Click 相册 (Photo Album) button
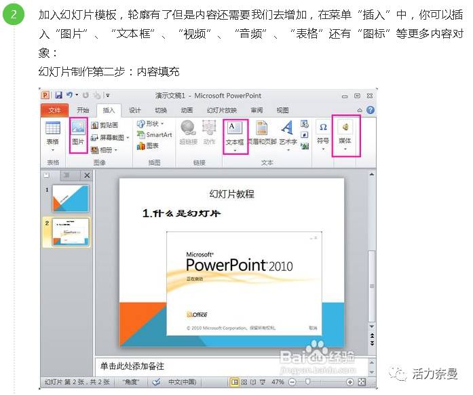This screenshot has height=395, width=473. click(x=101, y=150)
